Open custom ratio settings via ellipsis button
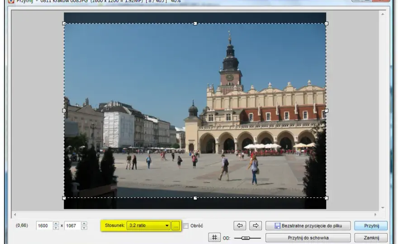The height and width of the screenshot is (244, 398). 176,225
